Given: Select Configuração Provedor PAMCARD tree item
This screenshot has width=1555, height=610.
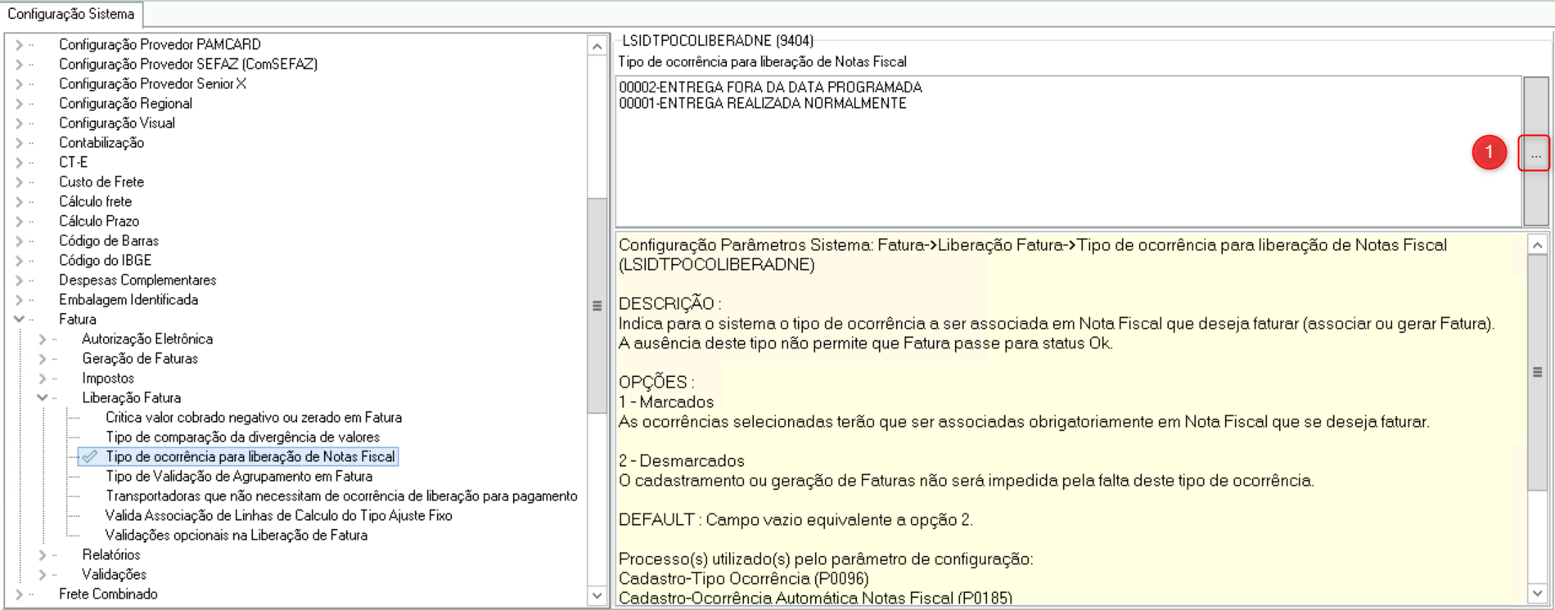Looking at the screenshot, I should click(160, 44).
